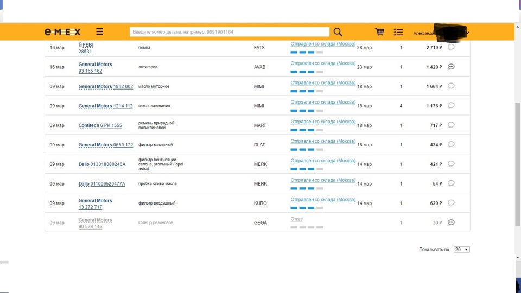
Task: Click quantity 4 in свеча зажигания row
Action: 401,106
